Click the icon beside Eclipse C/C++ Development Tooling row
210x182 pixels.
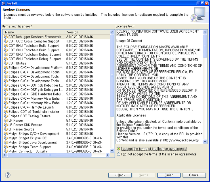coord(6,72)
